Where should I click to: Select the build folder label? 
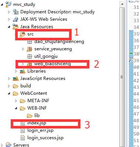tap(25, 86)
